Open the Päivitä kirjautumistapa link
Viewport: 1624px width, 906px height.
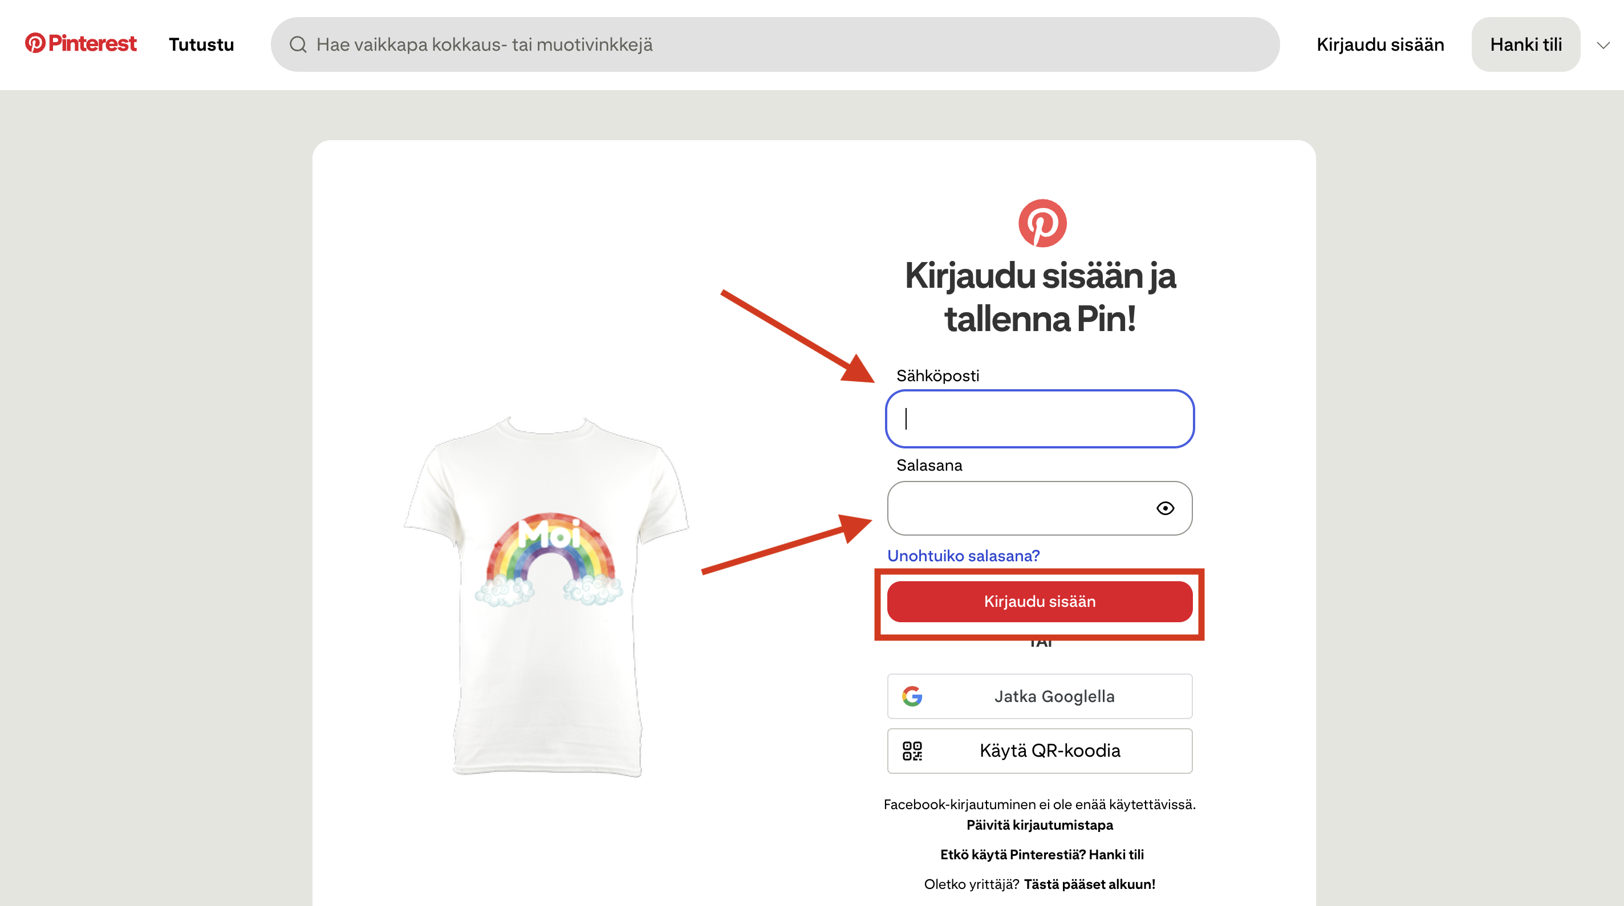1040,825
